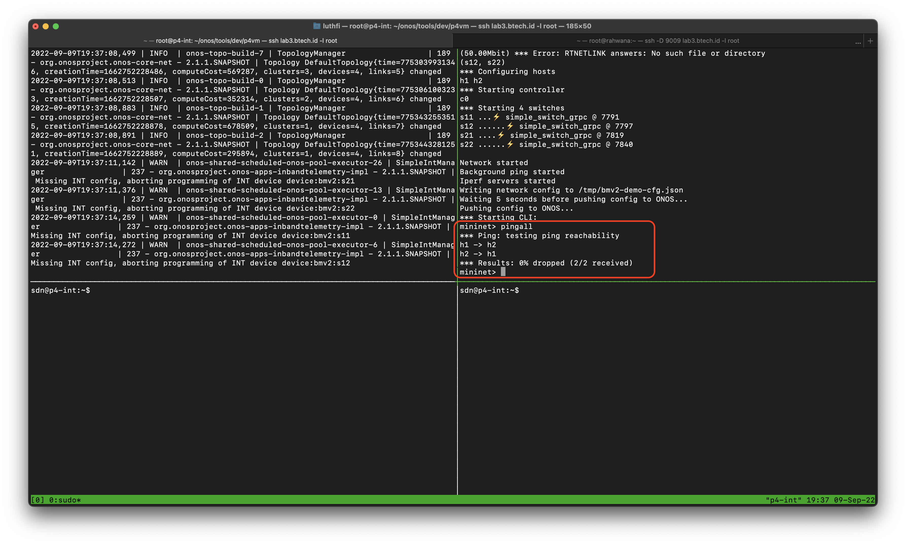
Task: Click the RTNETLINK error line
Action: coord(612,53)
